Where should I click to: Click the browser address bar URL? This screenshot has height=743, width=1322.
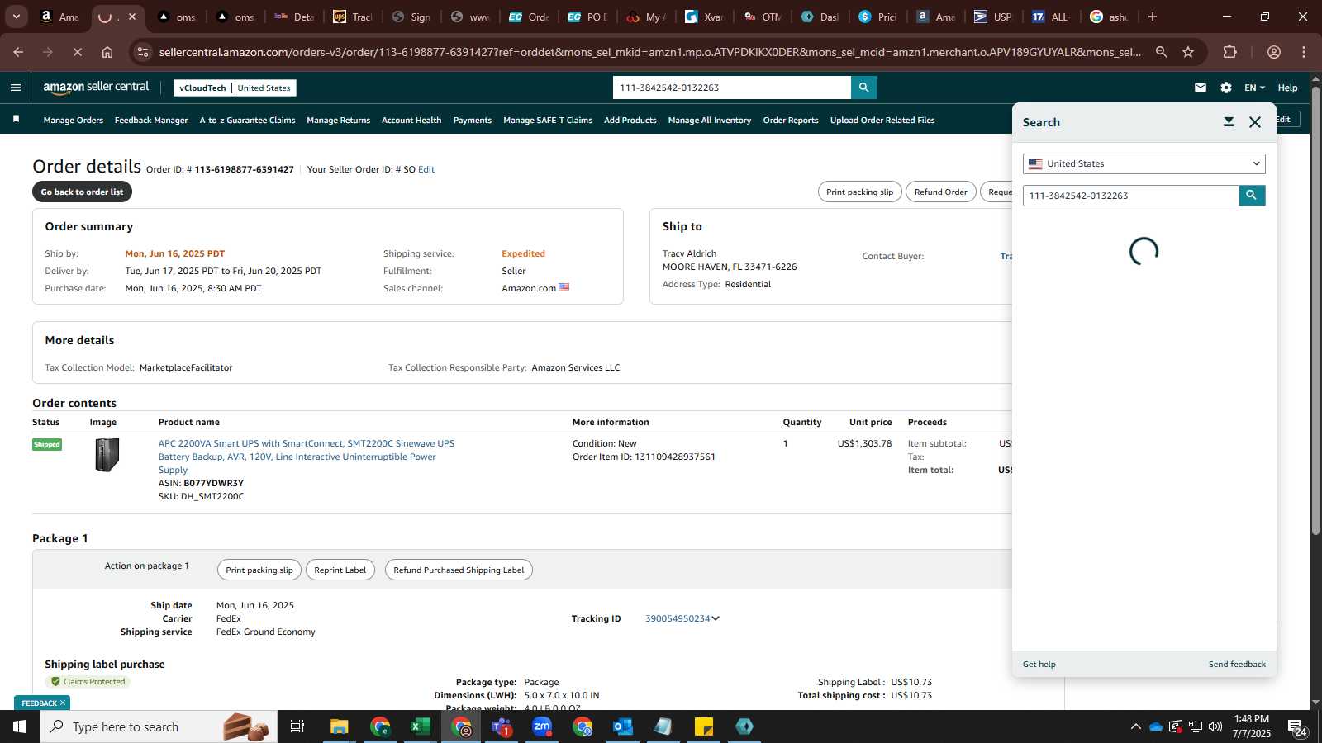(x=649, y=52)
